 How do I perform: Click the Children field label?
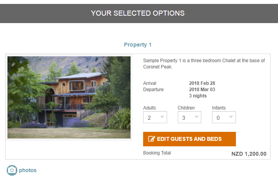click(186, 108)
